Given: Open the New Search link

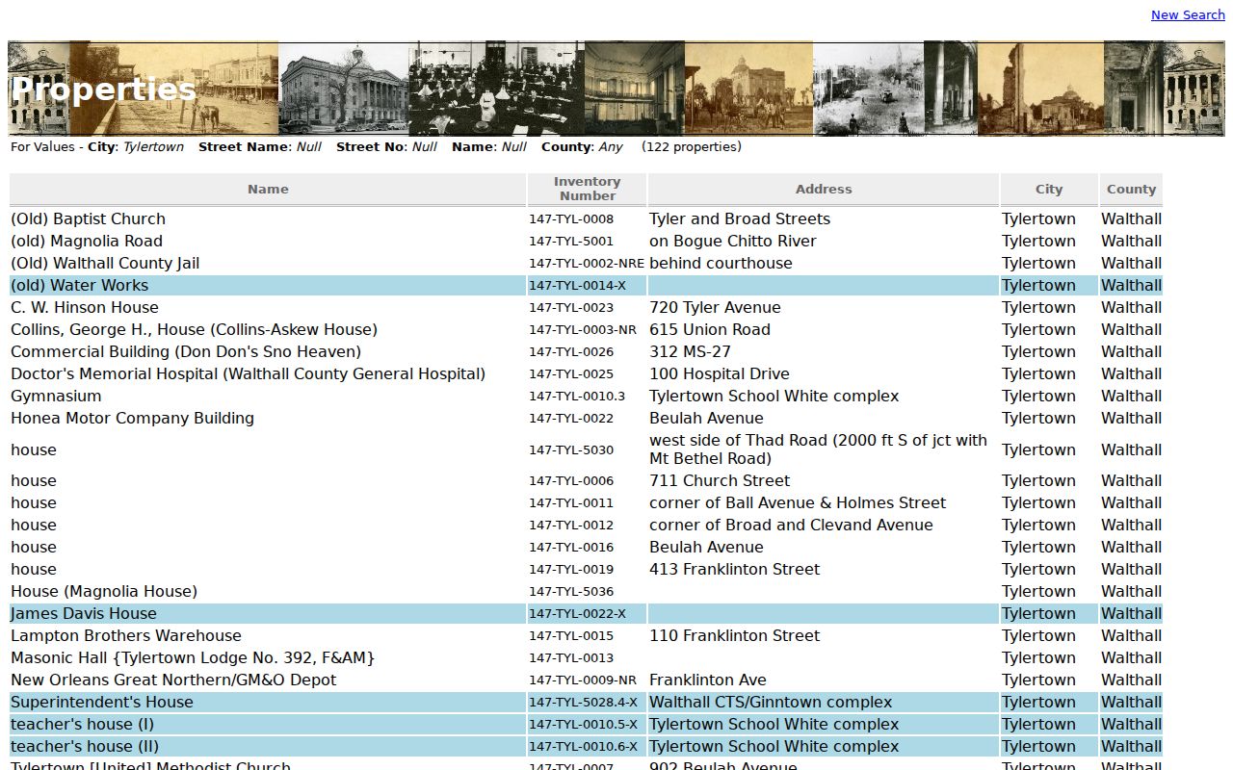Looking at the screenshot, I should [1188, 14].
